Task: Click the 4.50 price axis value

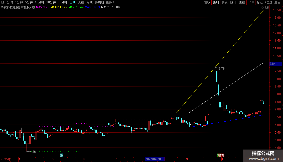Action: [x=277, y=148]
